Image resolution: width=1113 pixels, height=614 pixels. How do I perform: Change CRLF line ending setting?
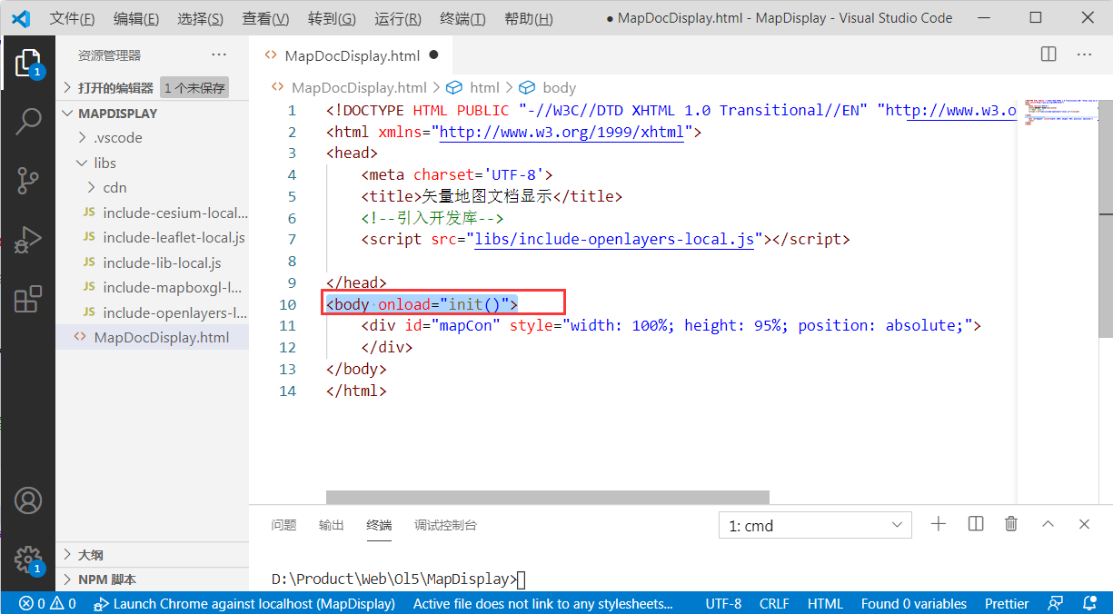click(x=774, y=603)
